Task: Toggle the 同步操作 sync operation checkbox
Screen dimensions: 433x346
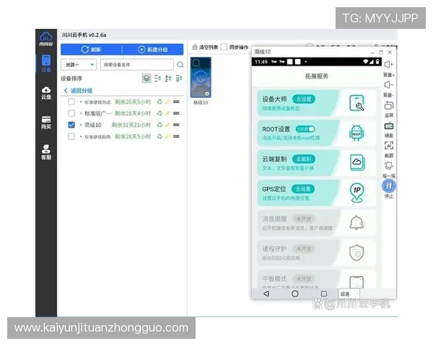Action: click(x=224, y=47)
